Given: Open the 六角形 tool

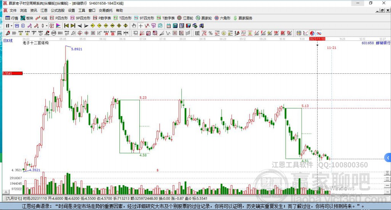Looking at the screenshot, I should [x=223, y=18].
